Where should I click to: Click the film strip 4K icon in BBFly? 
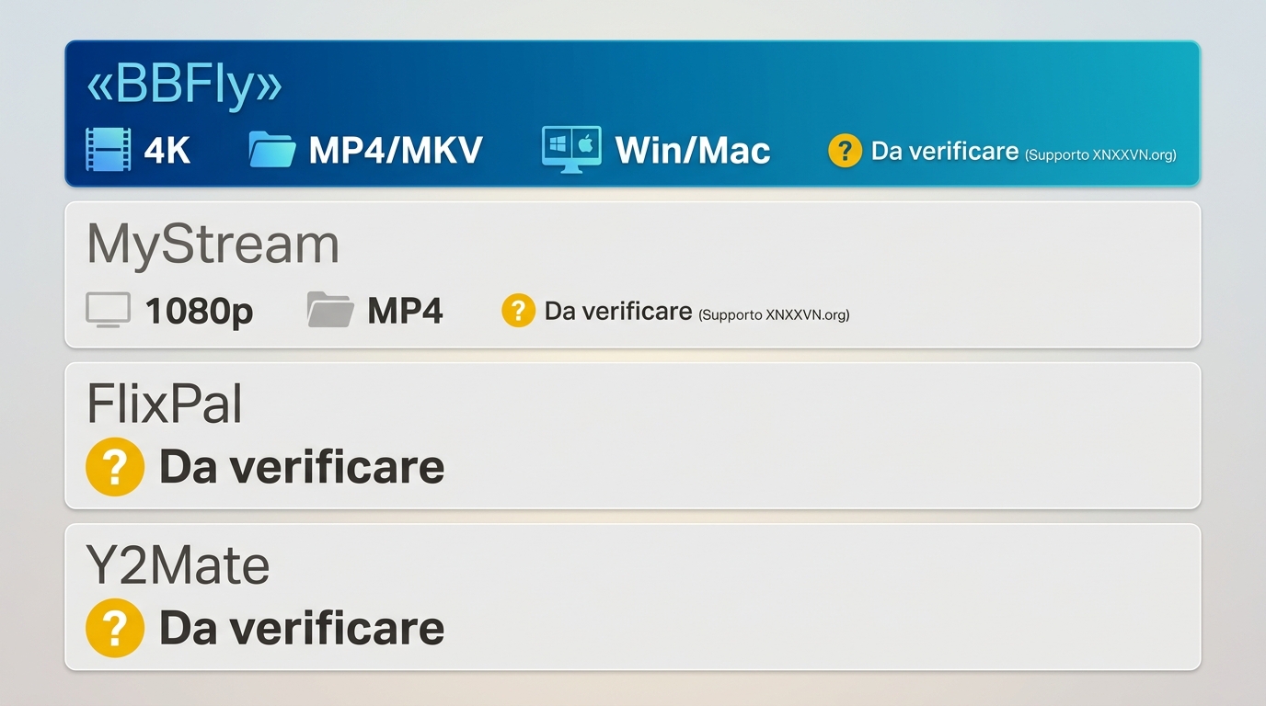click(108, 150)
